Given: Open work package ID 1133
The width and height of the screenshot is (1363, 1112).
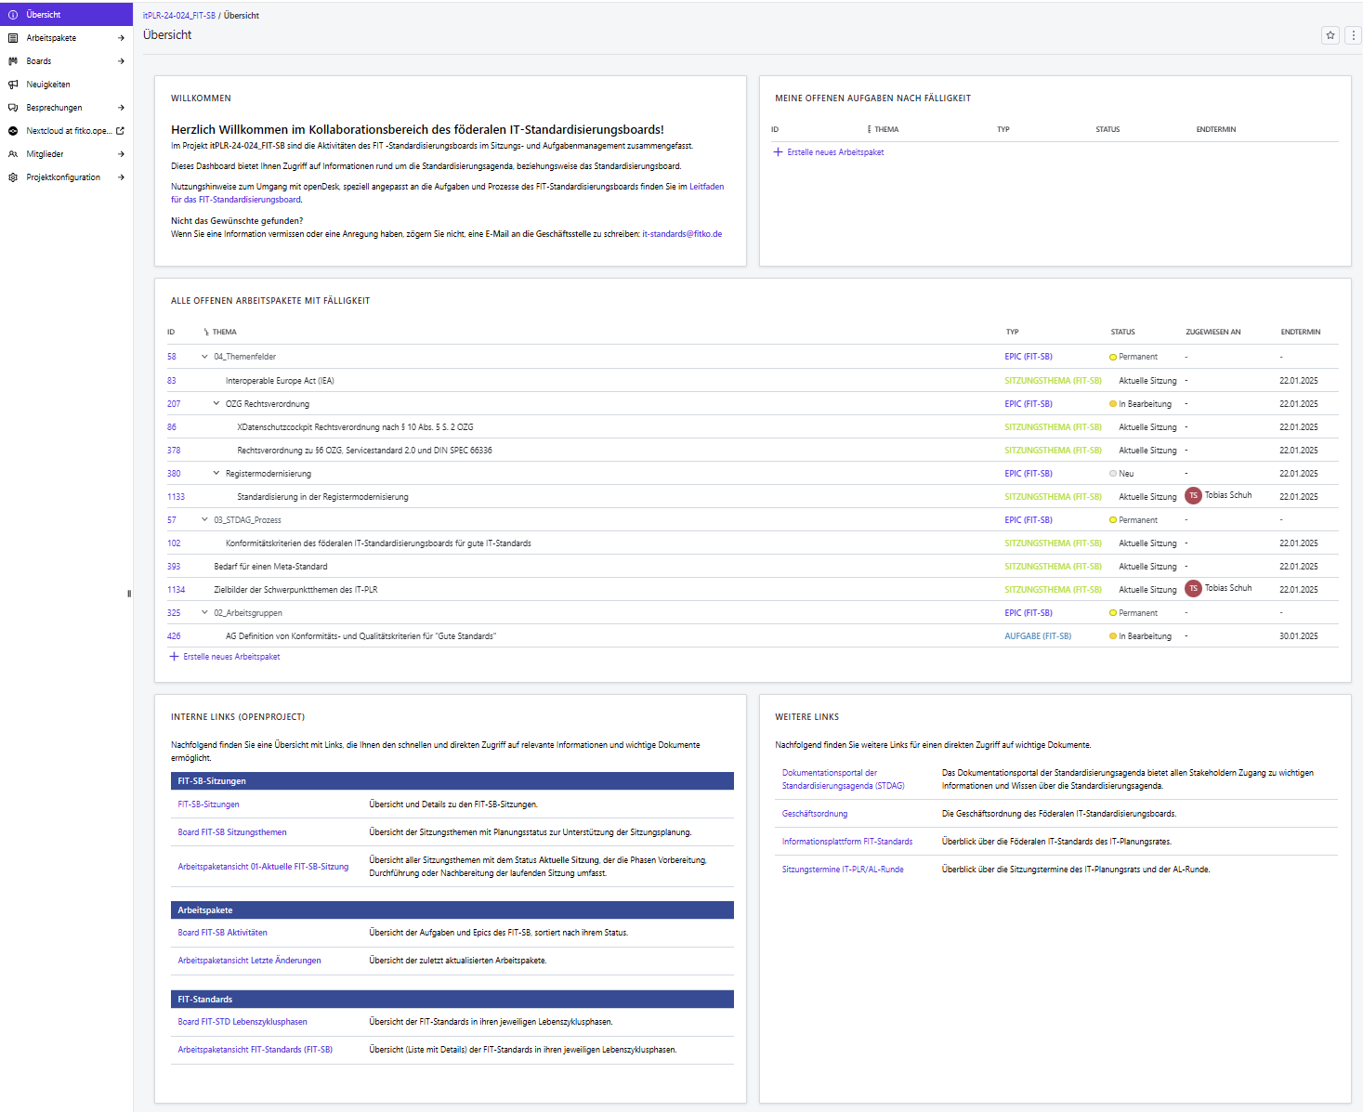Looking at the screenshot, I should (176, 497).
